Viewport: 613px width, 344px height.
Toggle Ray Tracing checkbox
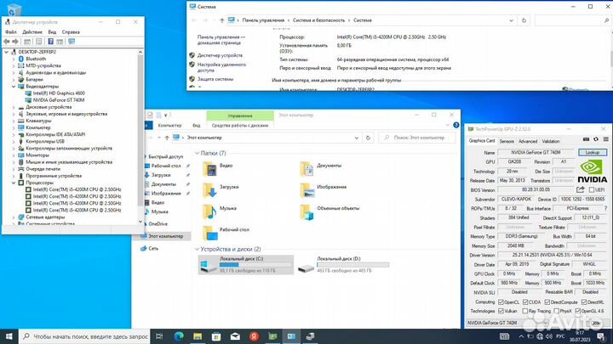coord(525,311)
